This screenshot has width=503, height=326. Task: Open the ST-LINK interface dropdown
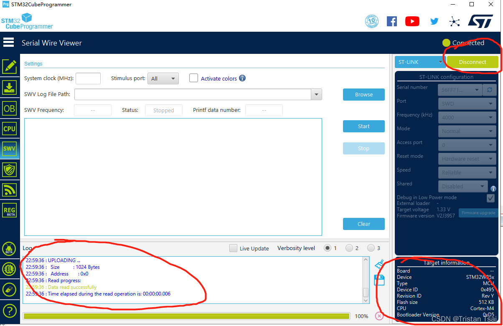(420, 62)
